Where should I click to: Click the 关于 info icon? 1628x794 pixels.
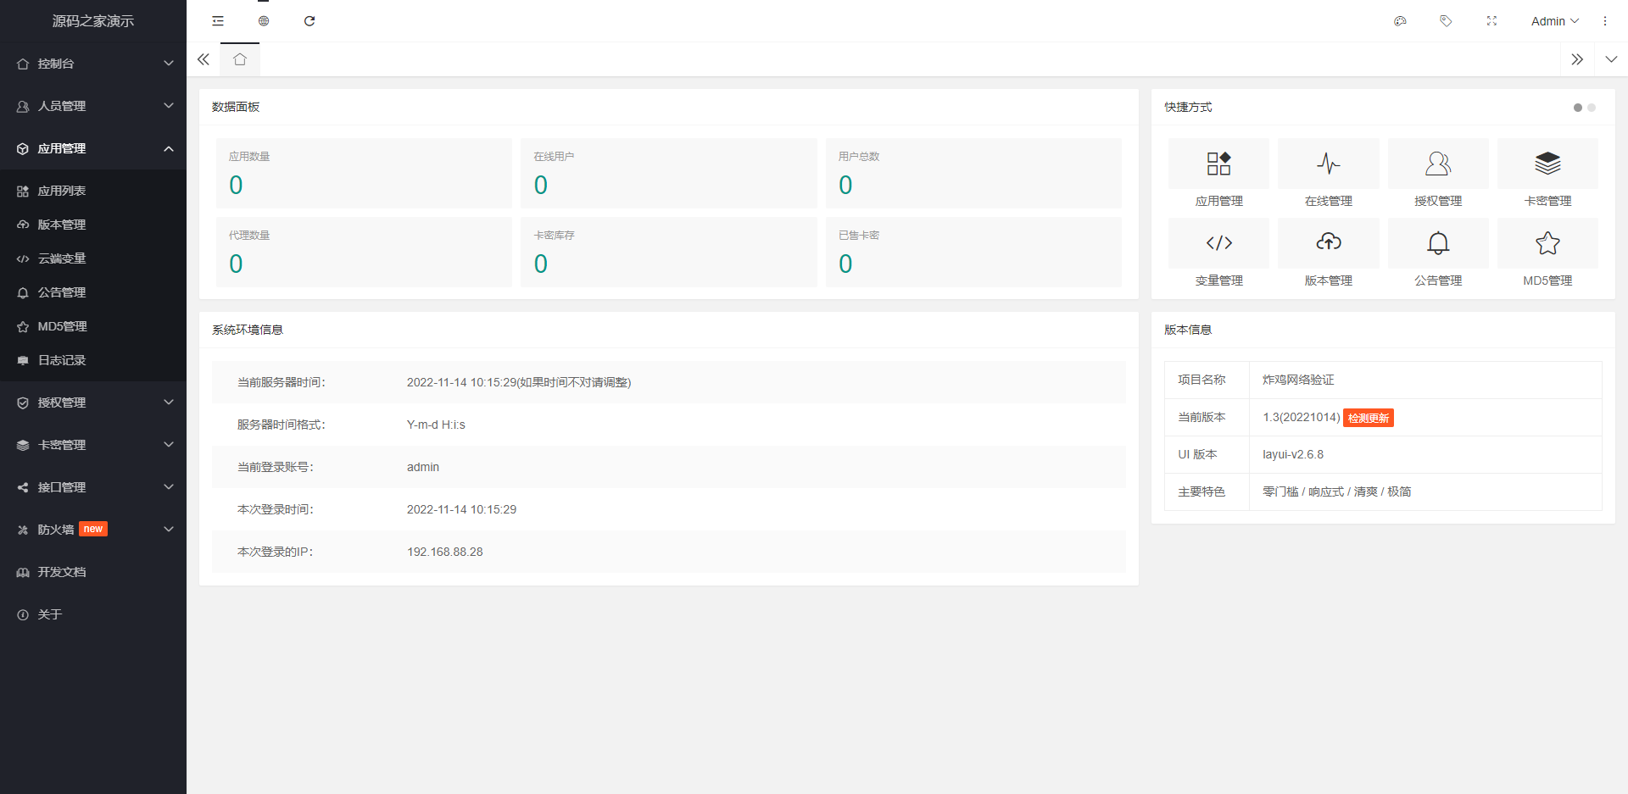pyautogui.click(x=23, y=614)
